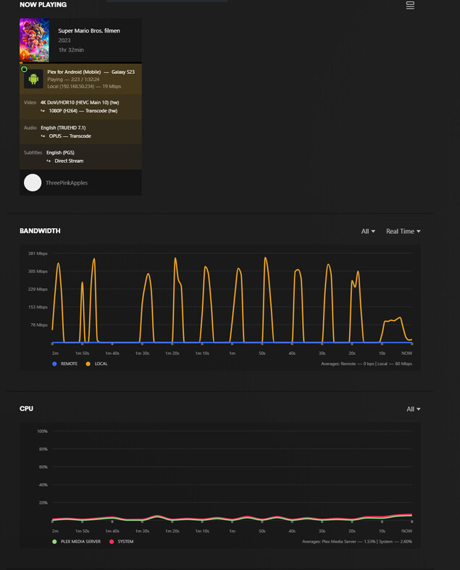Click the green secure connection lock icon
460x570 pixels.
tap(24, 69)
